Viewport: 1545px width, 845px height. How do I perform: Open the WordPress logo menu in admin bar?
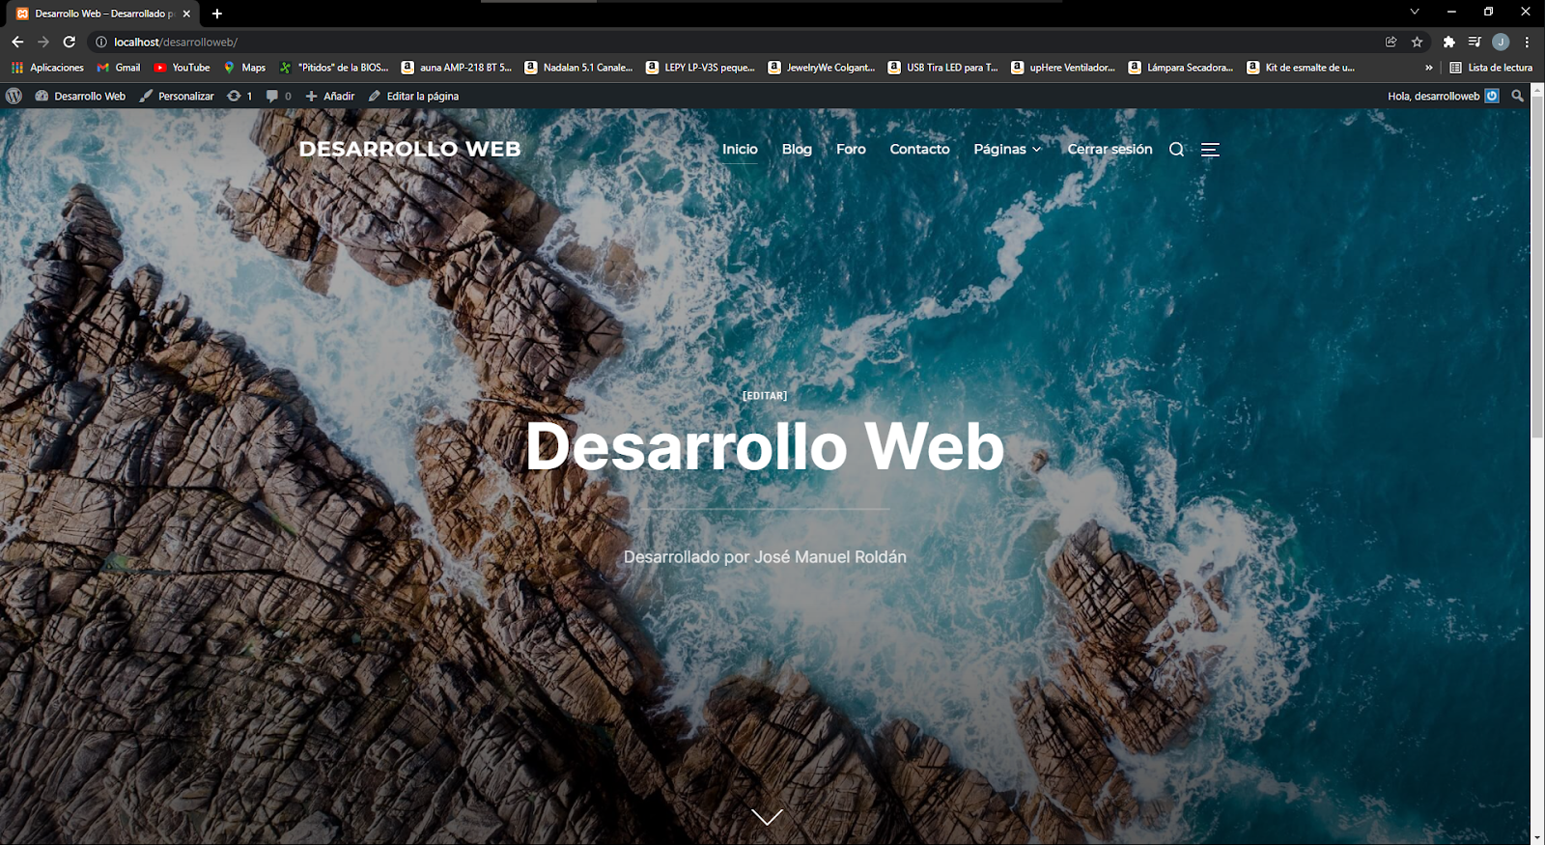(14, 96)
